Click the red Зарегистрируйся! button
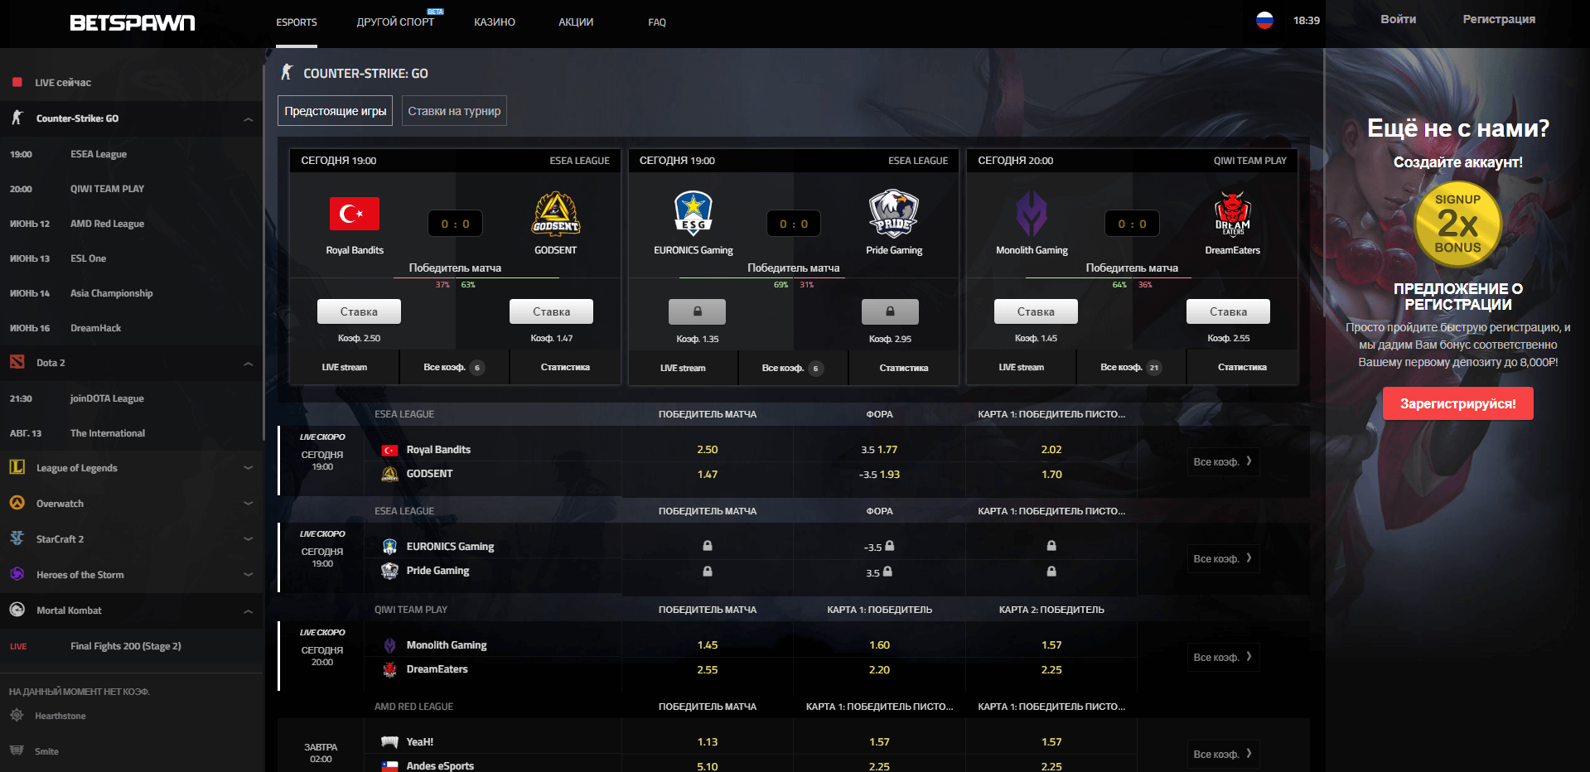1590x772 pixels. [1458, 403]
